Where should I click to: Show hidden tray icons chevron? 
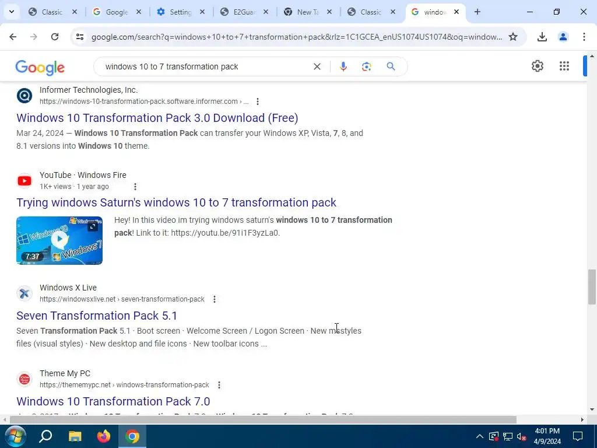point(480,436)
